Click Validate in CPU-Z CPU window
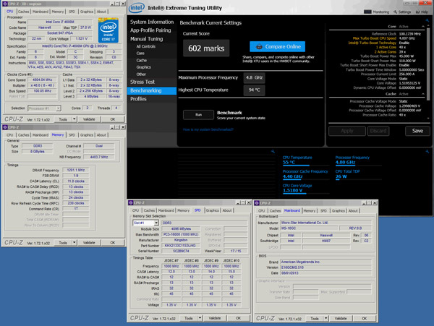Viewport: 434px width, 326px height. pos(89,119)
